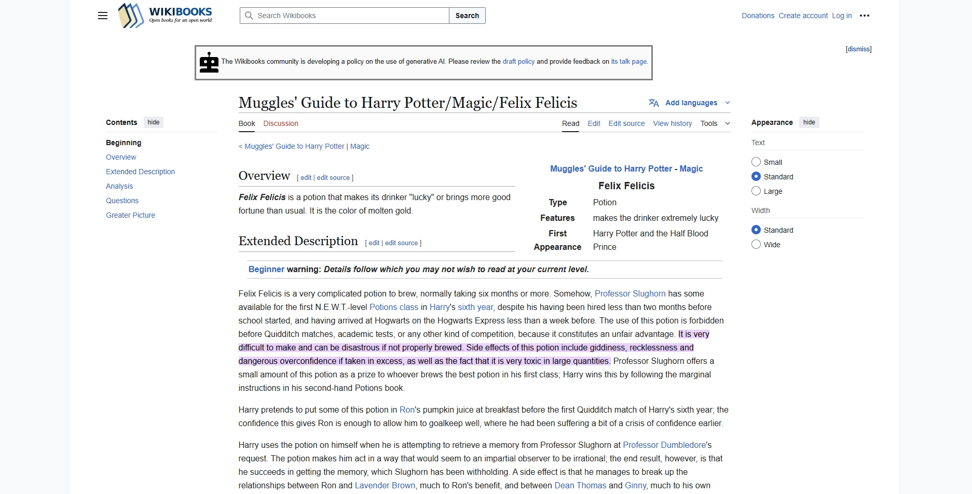Viewport: 972px width, 494px height.
Task: Click the search magnifier icon
Action: 249,16
